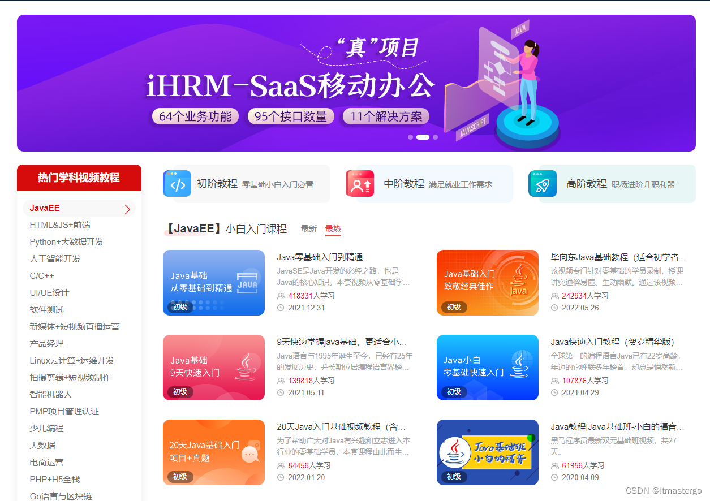The image size is (710, 501).
Task: Click the 高阶教程 rocket icon
Action: pos(543,184)
